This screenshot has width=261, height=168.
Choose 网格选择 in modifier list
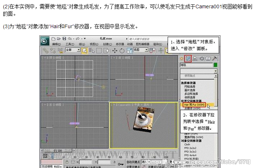tap(190, 86)
